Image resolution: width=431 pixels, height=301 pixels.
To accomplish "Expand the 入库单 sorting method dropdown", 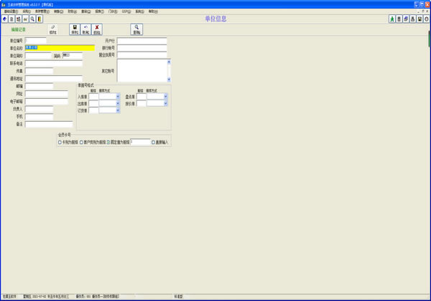I will click(x=116, y=96).
